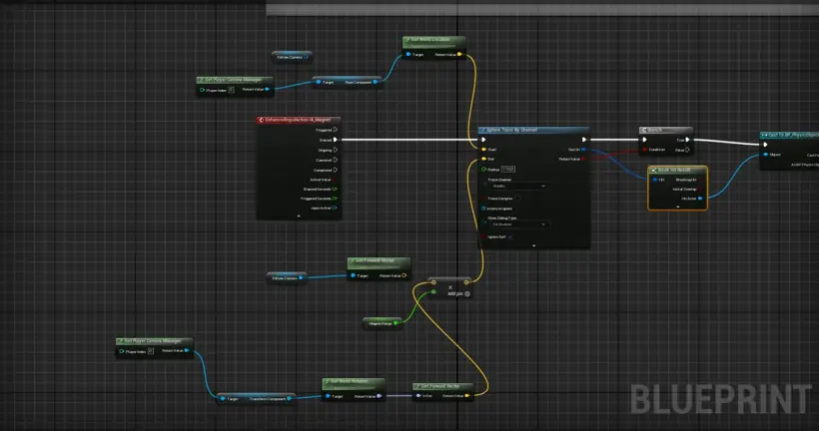Expand Sphere Trace By Channel advanced pins
The height and width of the screenshot is (431, 819).
tap(533, 245)
